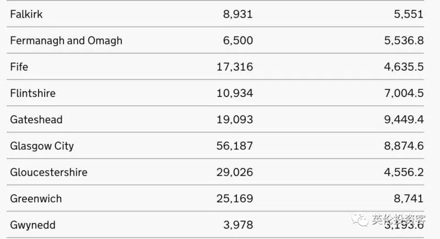440x239 pixels.
Task: Select the 8,741 rate for Greenwich
Action: coord(409,199)
